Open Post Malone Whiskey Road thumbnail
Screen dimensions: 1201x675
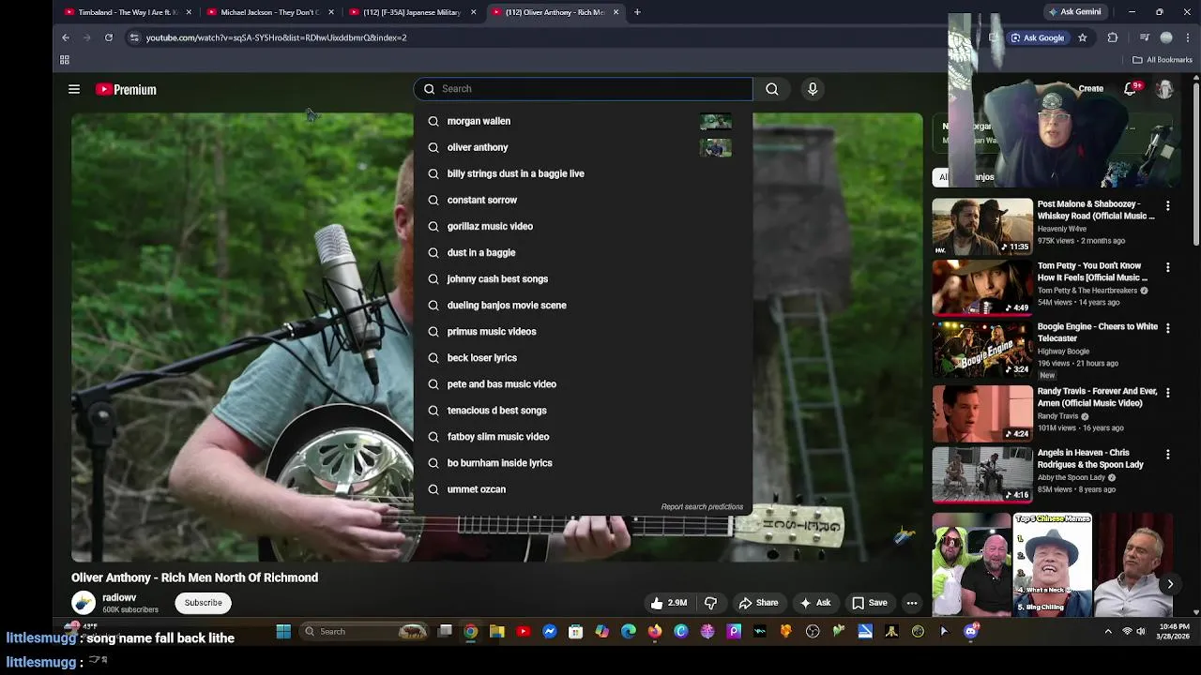coord(982,226)
